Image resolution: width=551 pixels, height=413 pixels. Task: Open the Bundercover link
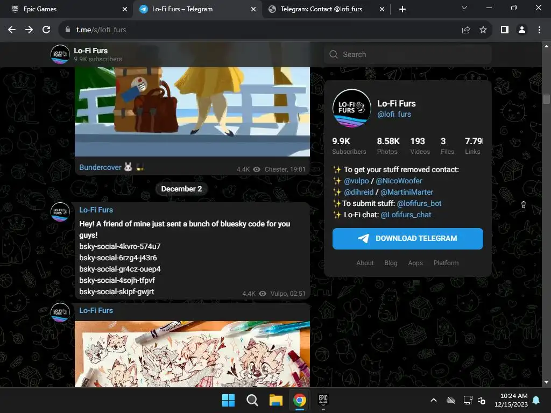pos(101,167)
